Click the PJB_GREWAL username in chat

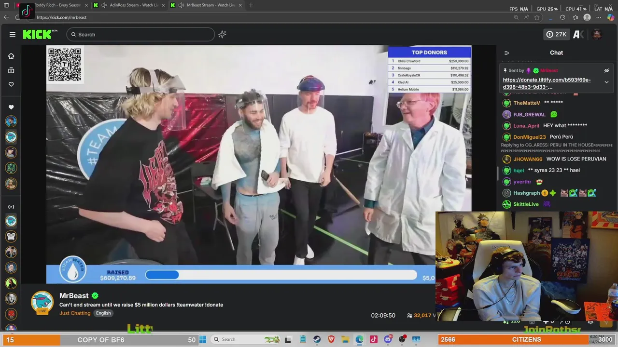click(529, 115)
